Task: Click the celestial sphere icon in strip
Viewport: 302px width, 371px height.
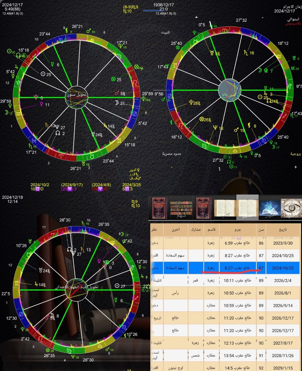Action: pyautogui.click(x=291, y=208)
